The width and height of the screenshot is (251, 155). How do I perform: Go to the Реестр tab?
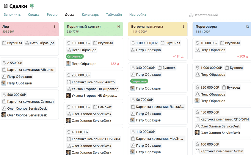click(x=52, y=15)
